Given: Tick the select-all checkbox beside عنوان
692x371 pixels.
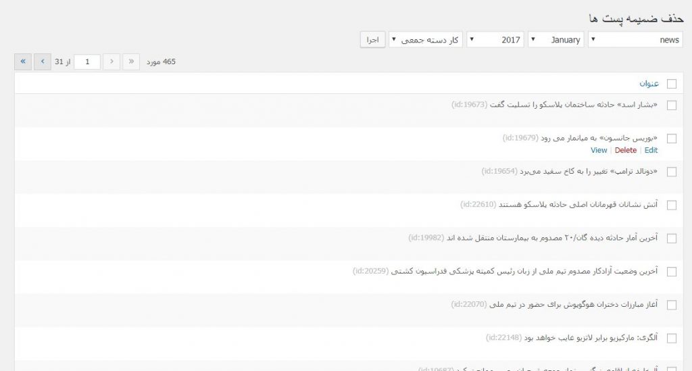Looking at the screenshot, I should 672,84.
